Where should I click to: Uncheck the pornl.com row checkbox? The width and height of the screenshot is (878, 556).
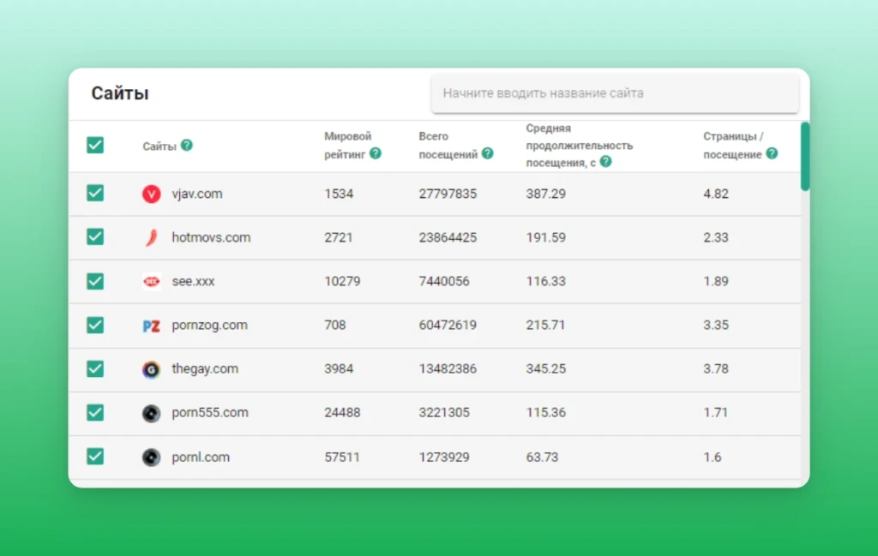[95, 457]
